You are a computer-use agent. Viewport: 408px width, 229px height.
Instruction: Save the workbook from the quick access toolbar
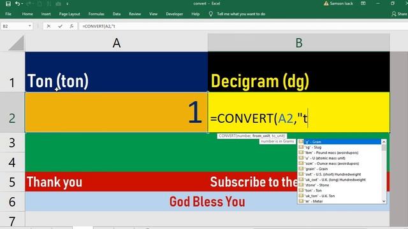tap(8, 4)
